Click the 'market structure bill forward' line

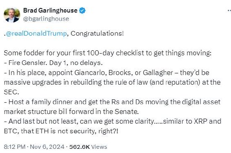[71, 112]
